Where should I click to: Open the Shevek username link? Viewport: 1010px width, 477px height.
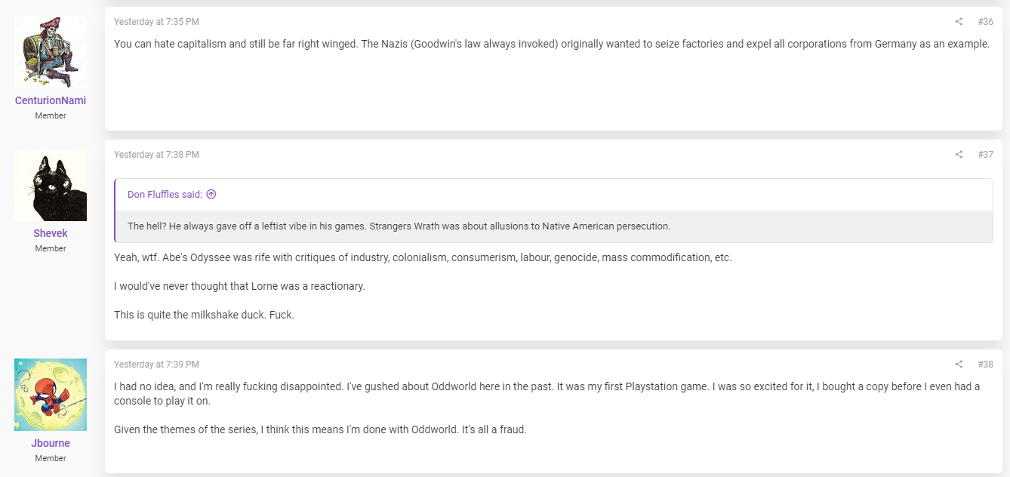[x=51, y=233]
